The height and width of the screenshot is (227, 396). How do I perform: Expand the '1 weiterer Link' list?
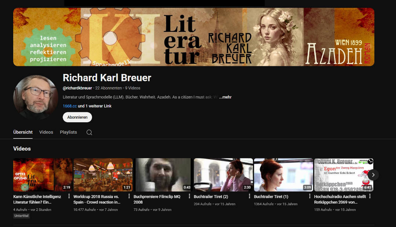95,106
